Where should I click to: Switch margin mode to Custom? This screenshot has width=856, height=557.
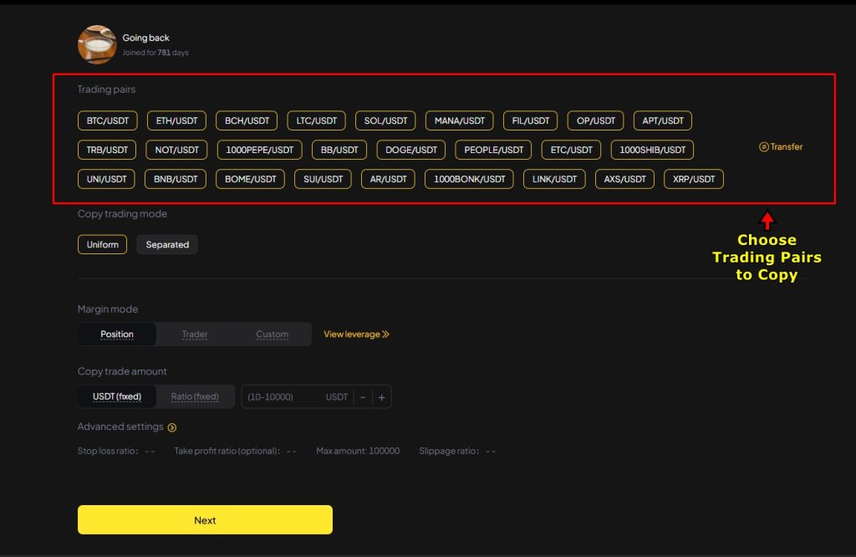point(272,334)
